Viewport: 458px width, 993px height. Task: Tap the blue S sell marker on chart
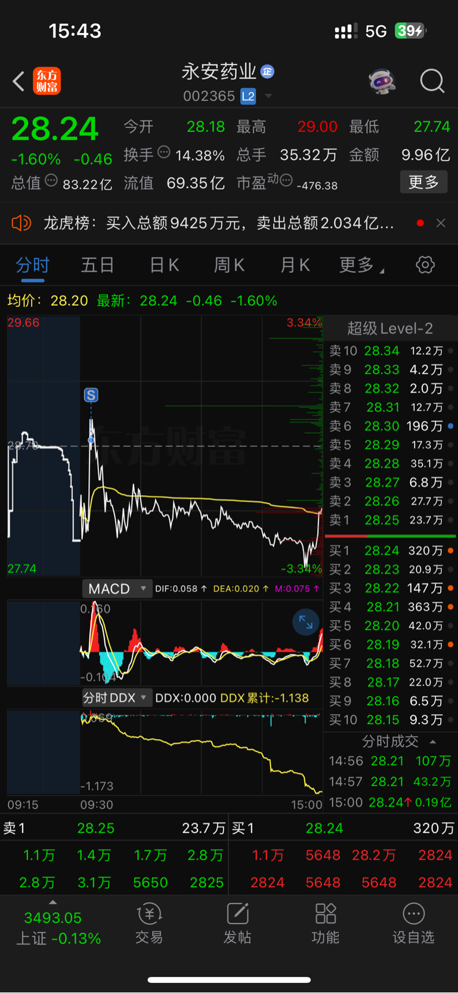tap(91, 395)
